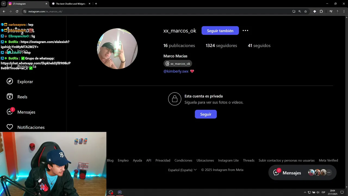The width and height of the screenshot is (348, 196).
Task: Open the zoom magnifier in address bar
Action: pos(300,11)
